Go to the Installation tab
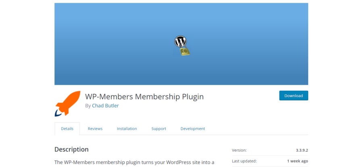 click(127, 129)
